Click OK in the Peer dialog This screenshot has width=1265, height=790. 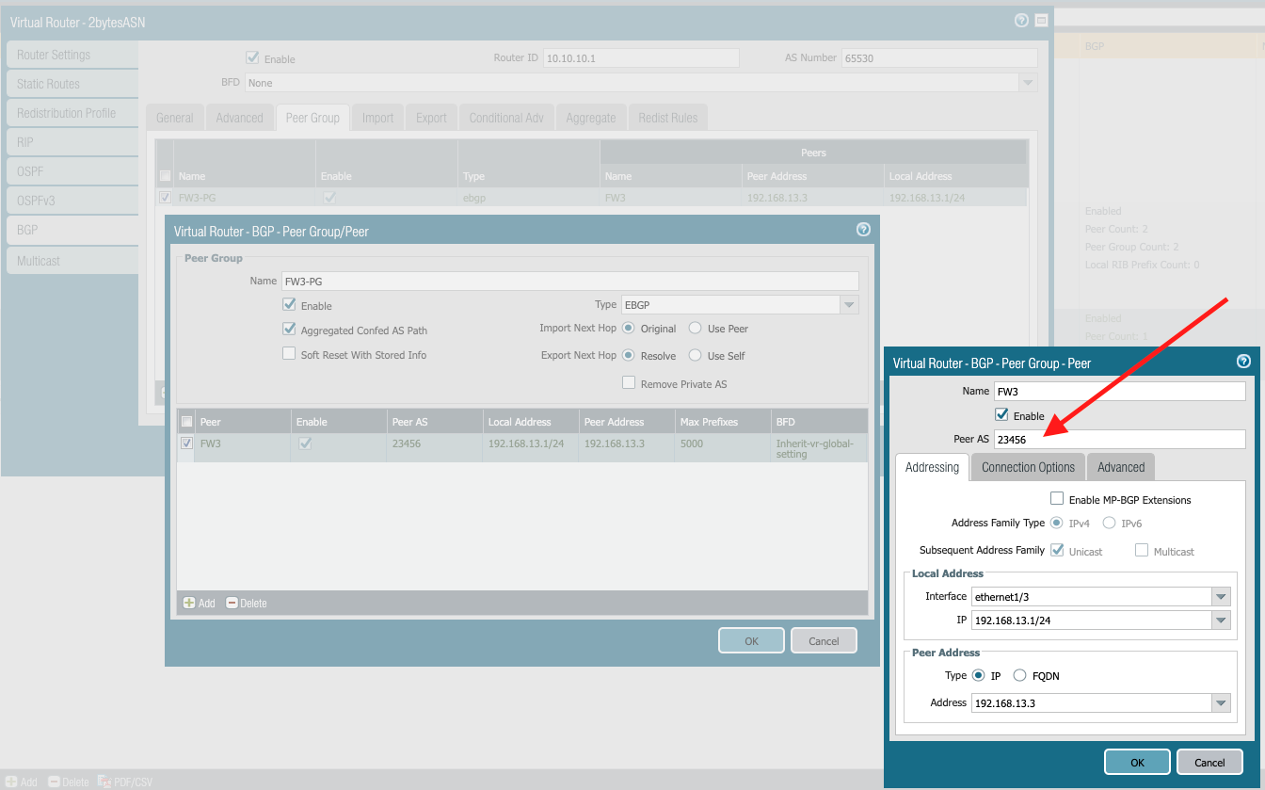coord(1136,762)
